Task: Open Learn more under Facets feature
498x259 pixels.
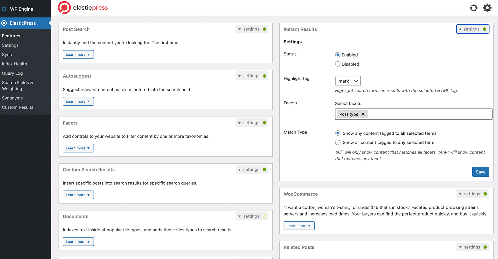Action: pos(78,148)
